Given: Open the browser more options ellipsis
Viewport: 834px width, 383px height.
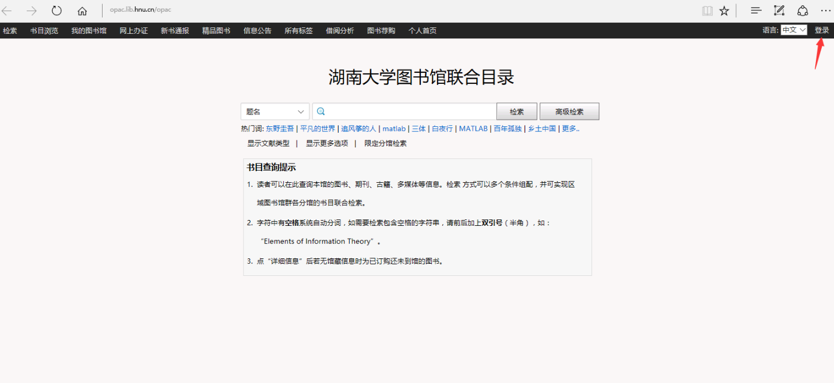Looking at the screenshot, I should tap(826, 10).
